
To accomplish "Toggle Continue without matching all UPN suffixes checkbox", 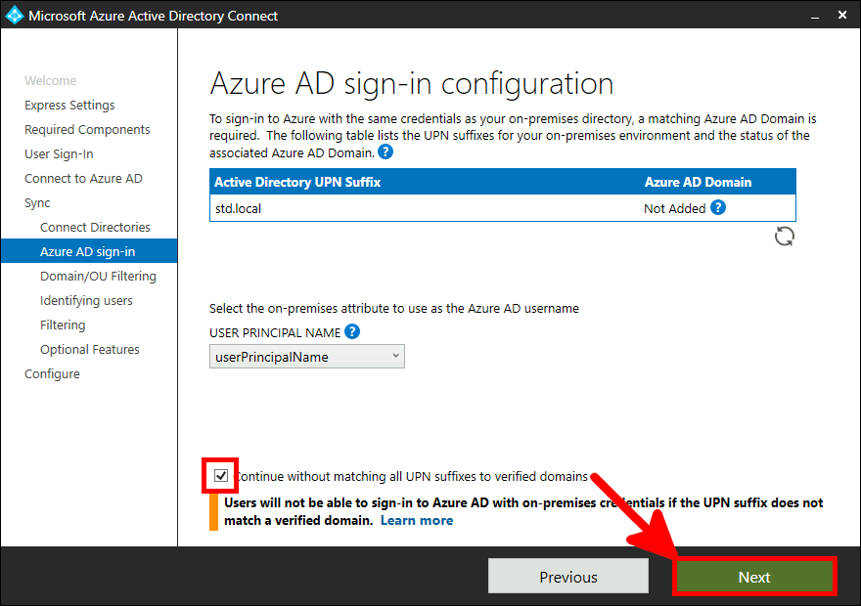I will (221, 475).
